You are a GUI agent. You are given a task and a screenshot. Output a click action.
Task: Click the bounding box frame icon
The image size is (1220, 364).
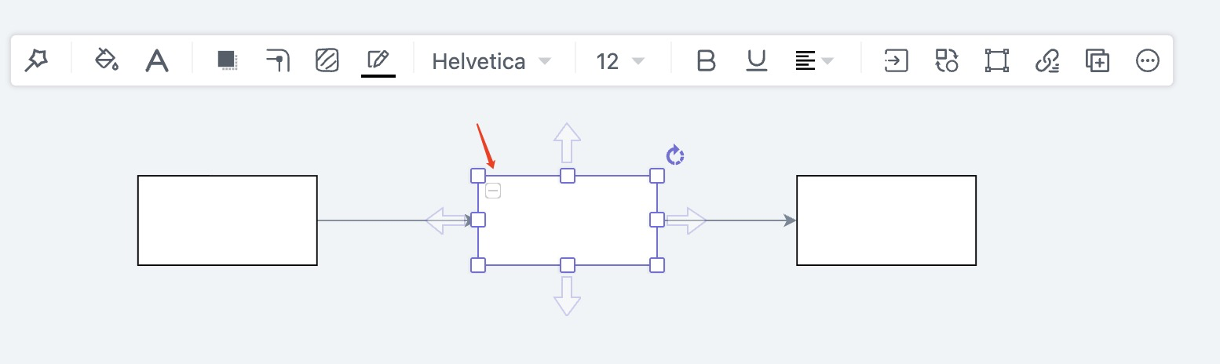point(997,60)
